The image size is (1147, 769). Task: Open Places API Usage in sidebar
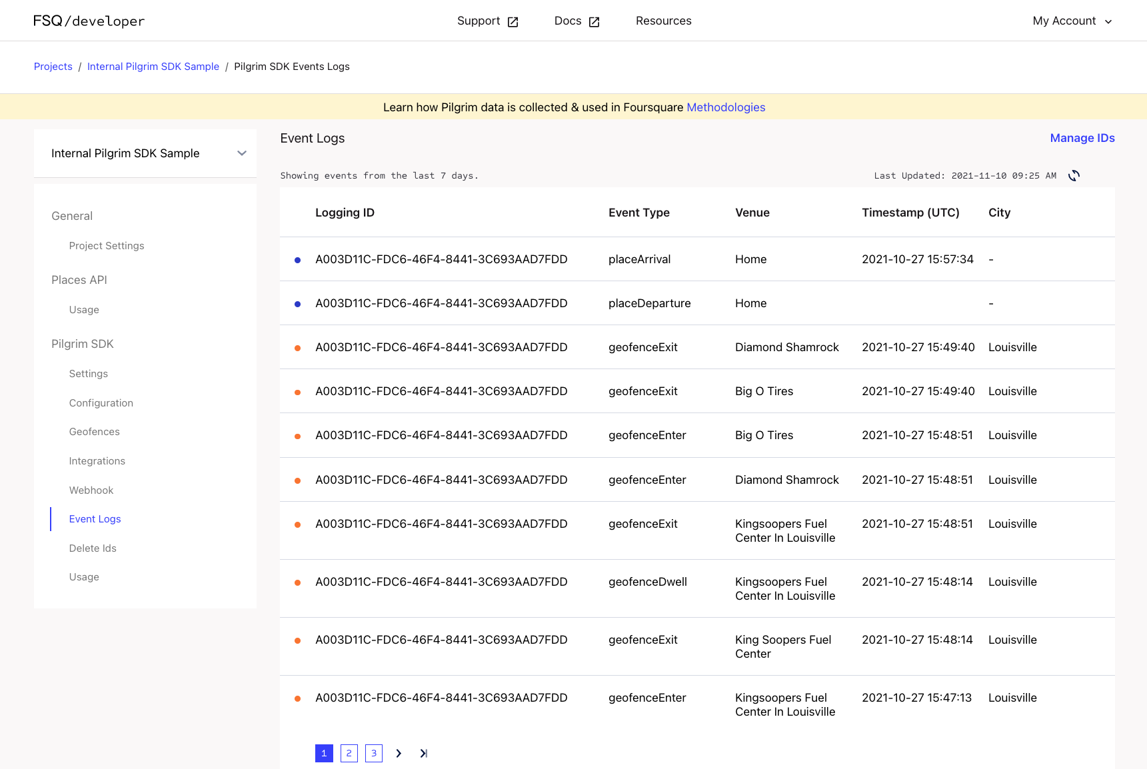coord(84,310)
